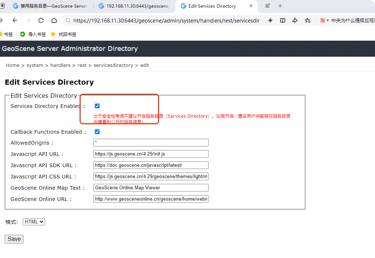Reload the page with refresh icon
Screen dimensions: 375x258
coord(41,21)
